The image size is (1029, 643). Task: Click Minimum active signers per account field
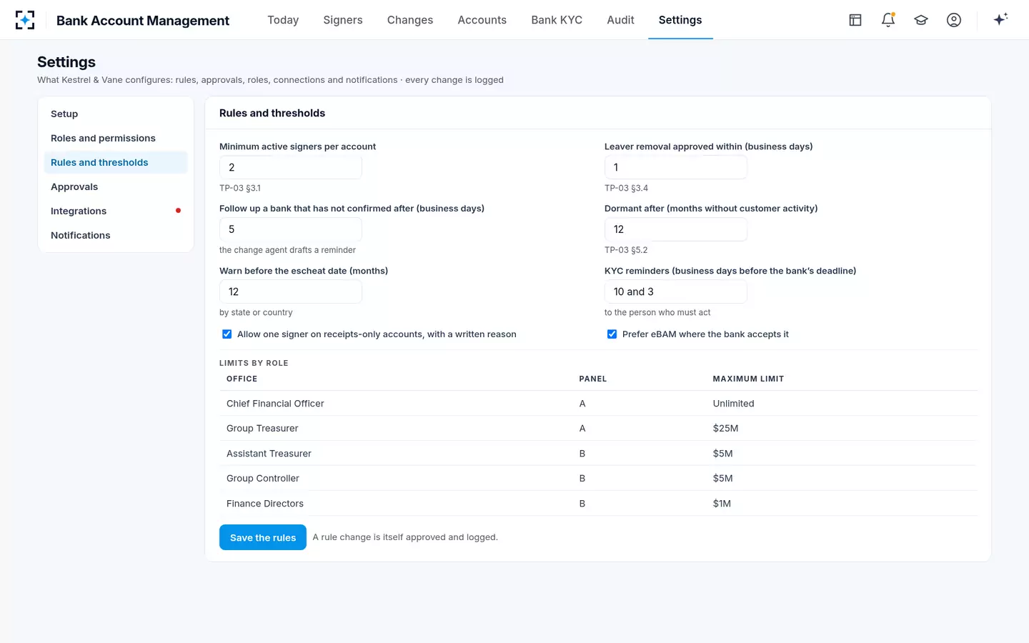point(291,167)
